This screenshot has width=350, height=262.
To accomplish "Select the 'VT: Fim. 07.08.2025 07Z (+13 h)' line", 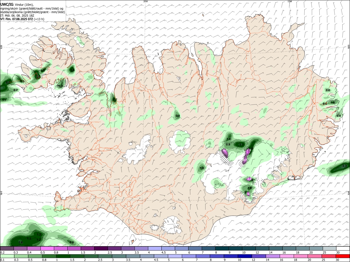I will (x=22, y=19).
